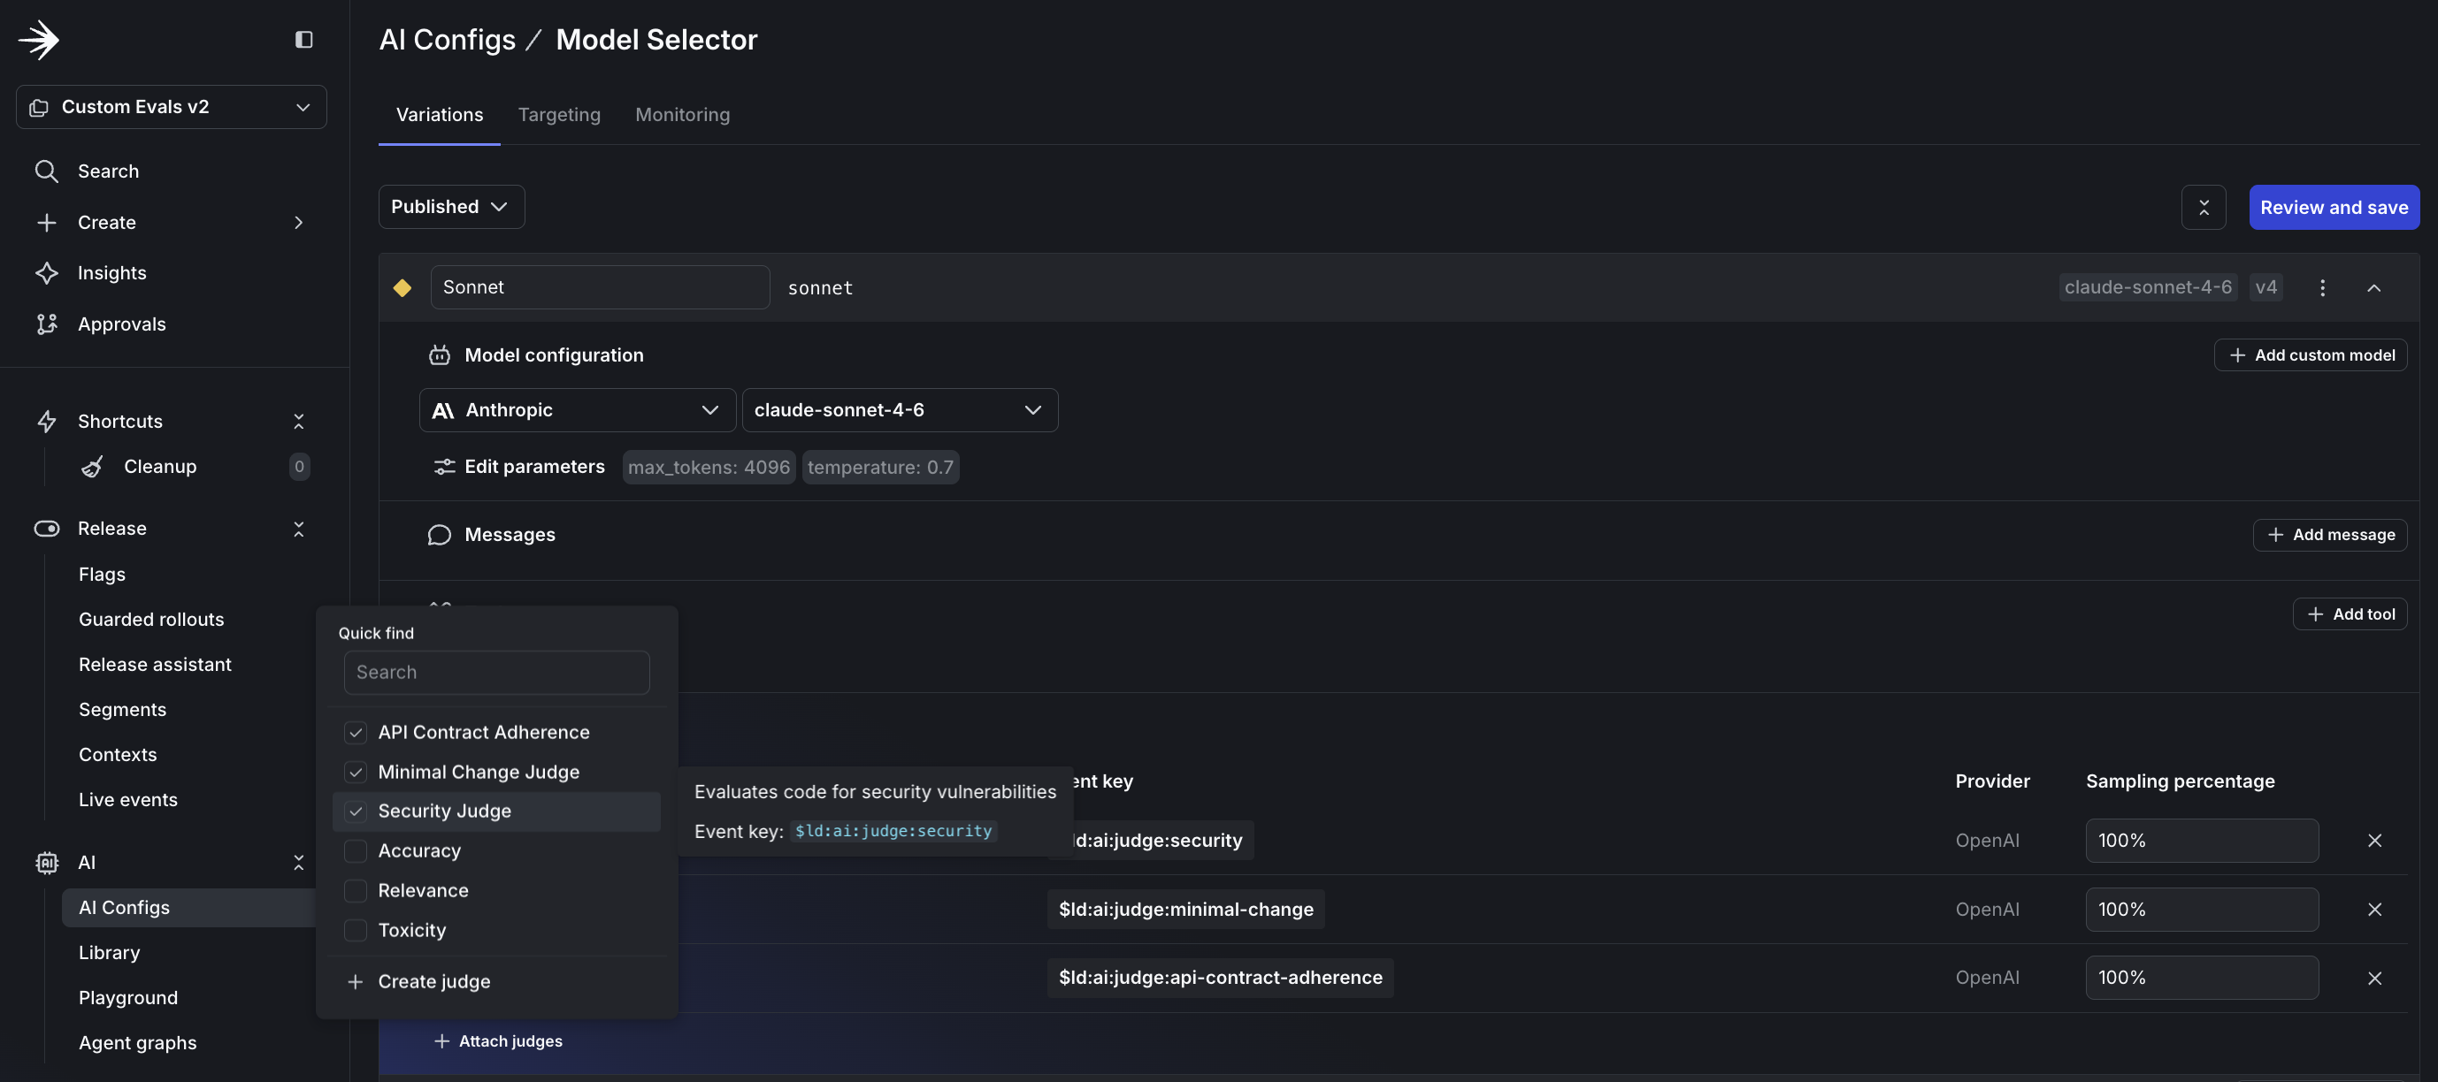Open the claude-sonnet-4-6 model dropdown
2438x1082 pixels.
[900, 409]
